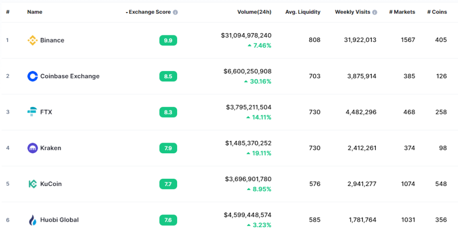The width and height of the screenshot is (458, 232).
Task: Sort by # Coins column header
Action: point(437,12)
